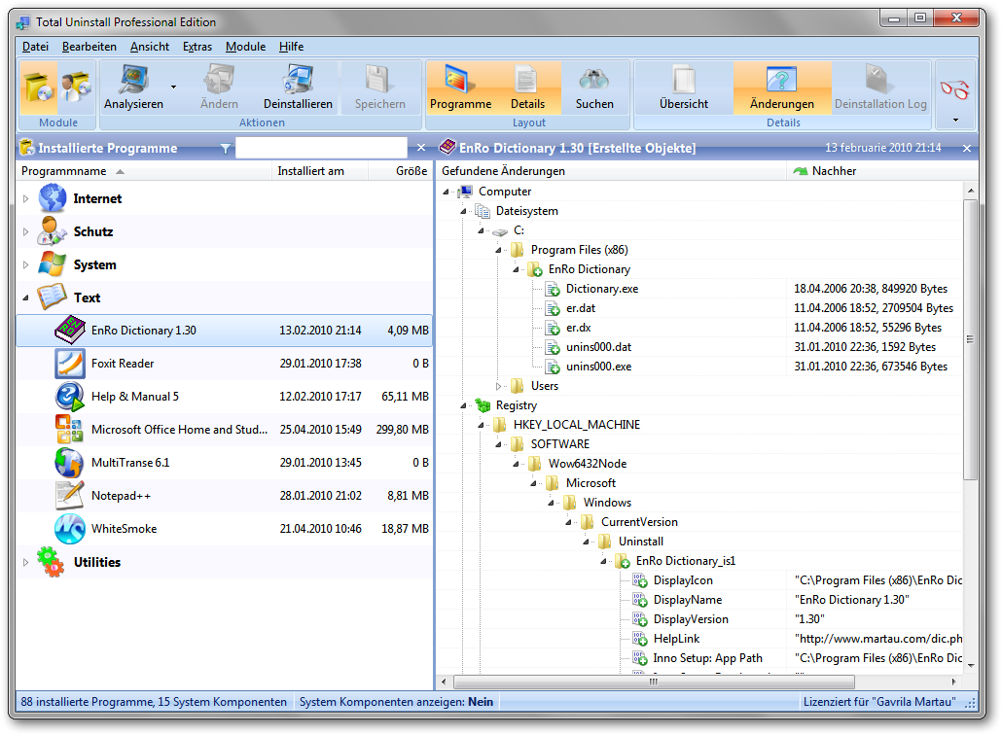Image resolution: width=1002 pixels, height=735 pixels.
Task: Open the Datei menu
Action: [35, 47]
